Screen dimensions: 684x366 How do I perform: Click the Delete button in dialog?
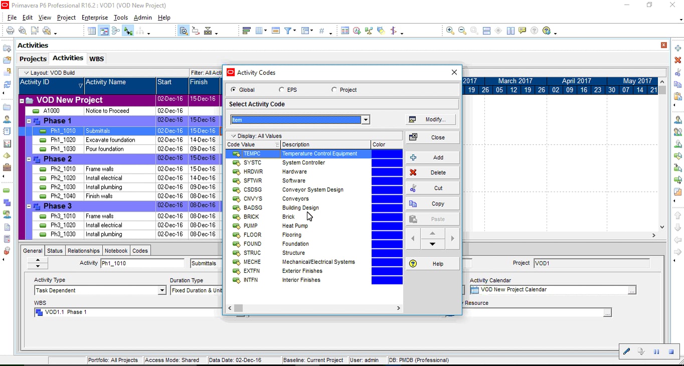click(x=432, y=173)
